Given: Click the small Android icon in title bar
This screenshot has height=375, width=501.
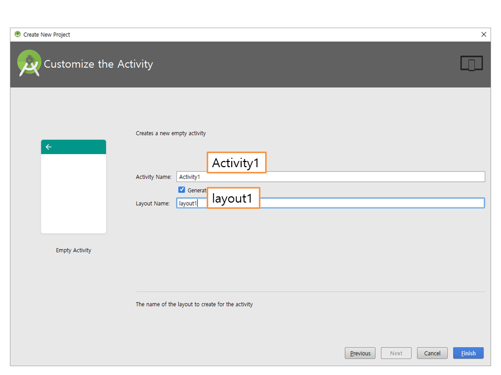Looking at the screenshot, I should (x=18, y=34).
